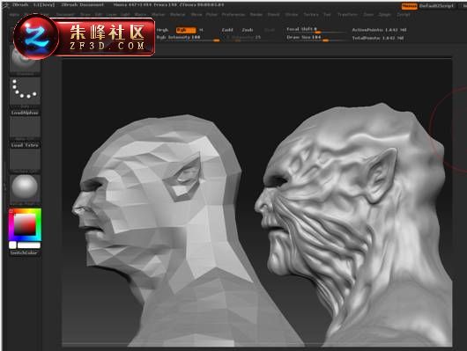467x351 pixels.
Task: Toggle Zadd sculpt mode
Action: 227,30
